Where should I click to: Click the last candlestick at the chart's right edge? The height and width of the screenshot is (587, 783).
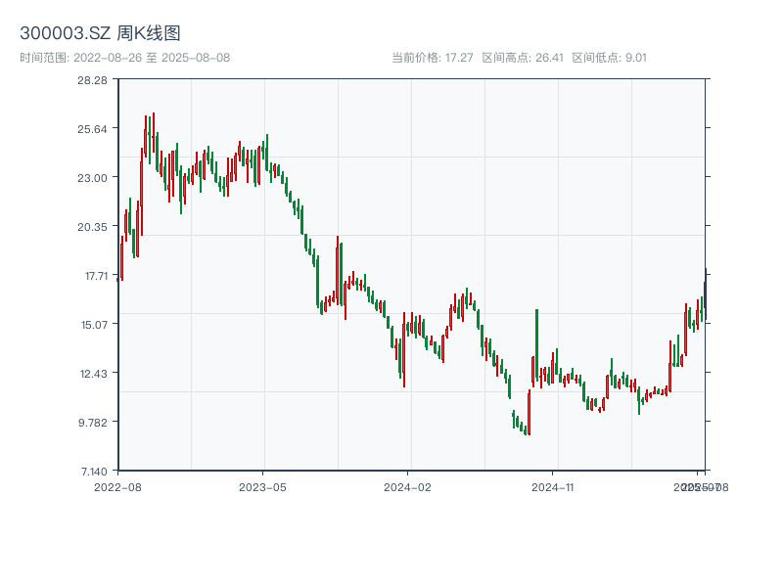[x=705, y=293]
